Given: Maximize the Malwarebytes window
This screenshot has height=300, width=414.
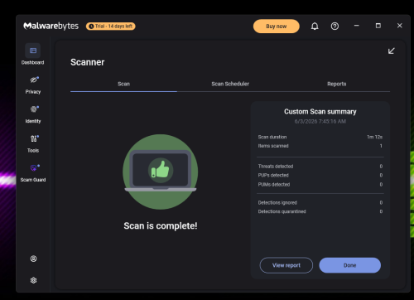Looking at the screenshot, I should point(378,26).
